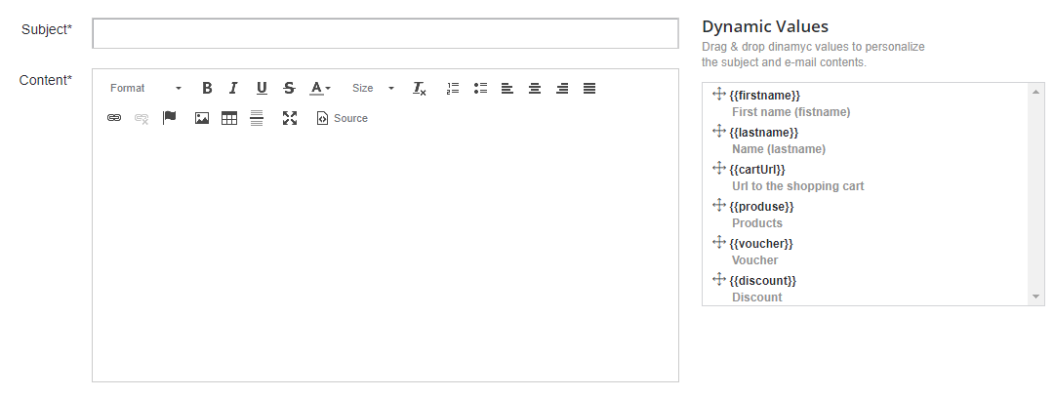
Task: Open the text color picker
Action: coord(320,88)
